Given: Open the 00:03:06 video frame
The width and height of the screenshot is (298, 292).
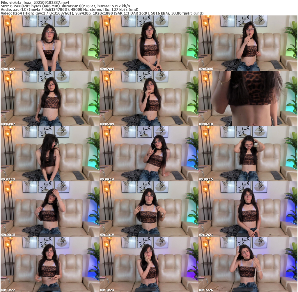Looking at the screenshot, I should [x=248, y=43].
